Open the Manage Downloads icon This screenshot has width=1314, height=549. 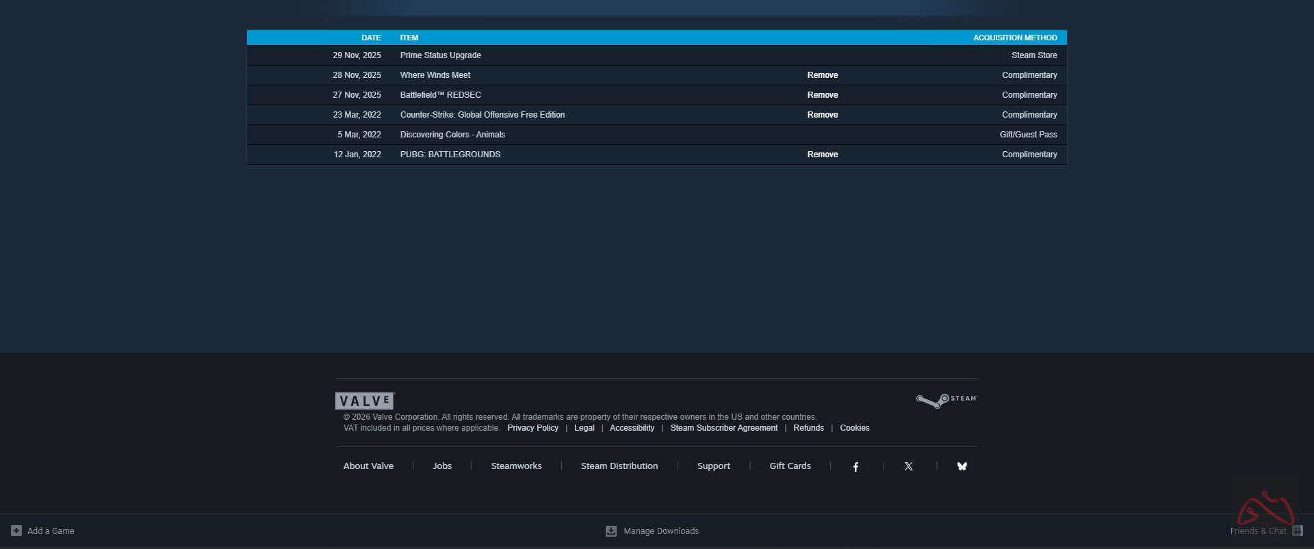[x=611, y=531]
